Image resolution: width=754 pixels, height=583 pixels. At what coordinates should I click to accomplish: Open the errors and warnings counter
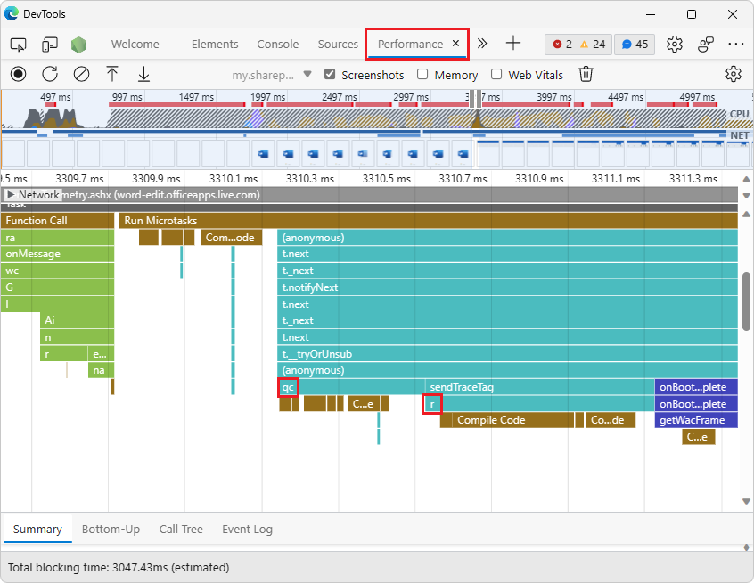point(578,45)
